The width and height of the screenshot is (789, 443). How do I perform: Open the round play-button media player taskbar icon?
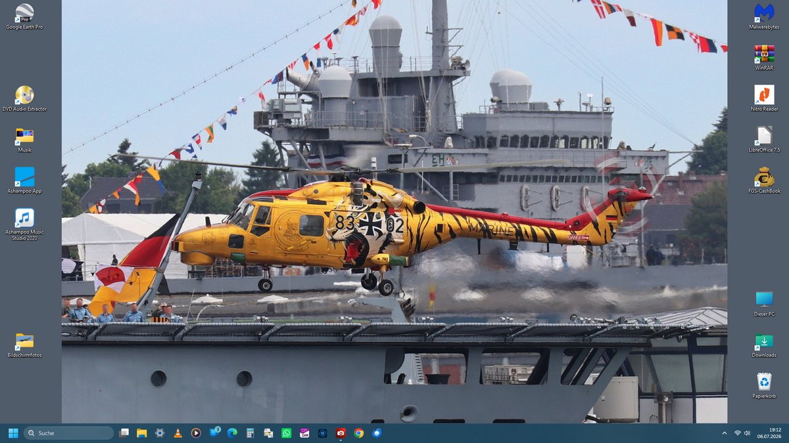(x=195, y=433)
